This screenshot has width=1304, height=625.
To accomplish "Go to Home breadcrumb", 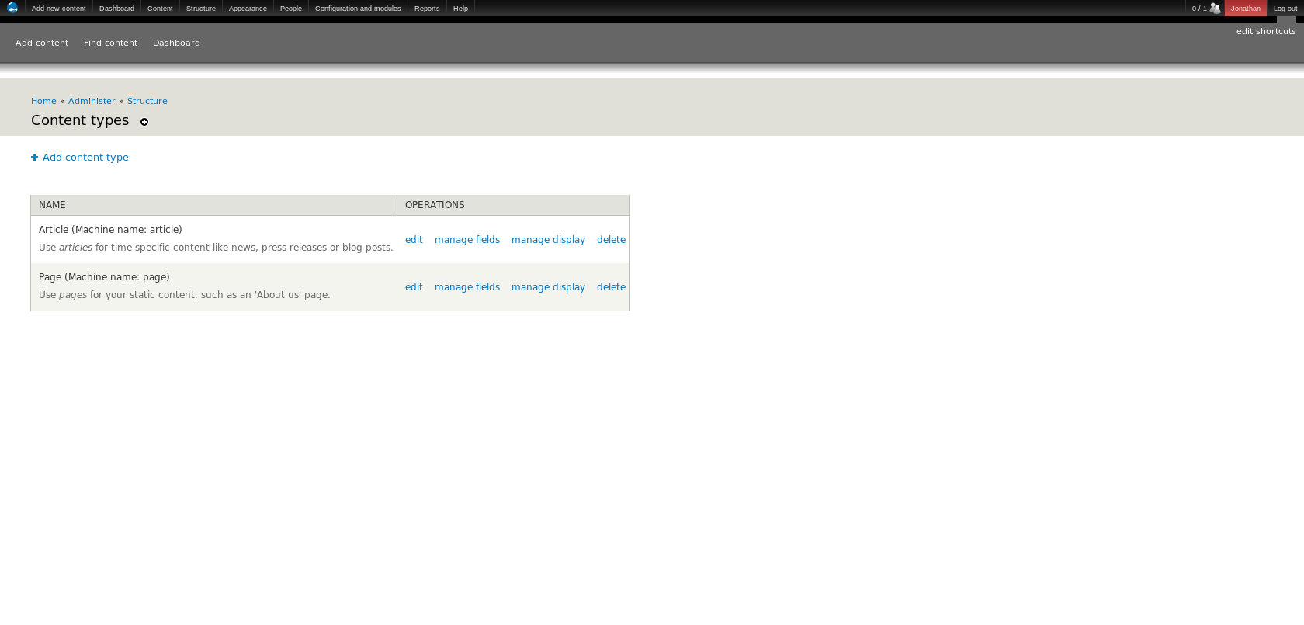I will [43, 101].
